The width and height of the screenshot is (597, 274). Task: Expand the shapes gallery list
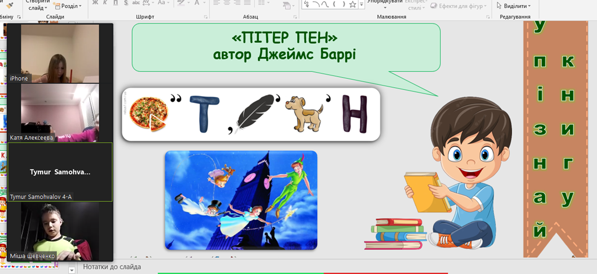click(x=362, y=5)
